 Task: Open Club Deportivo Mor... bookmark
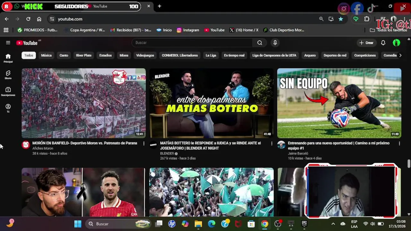pyautogui.click(x=284, y=30)
